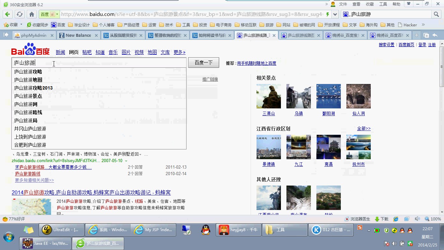Open the 更多» Baidu link
This screenshot has width=444, height=250.
click(179, 52)
